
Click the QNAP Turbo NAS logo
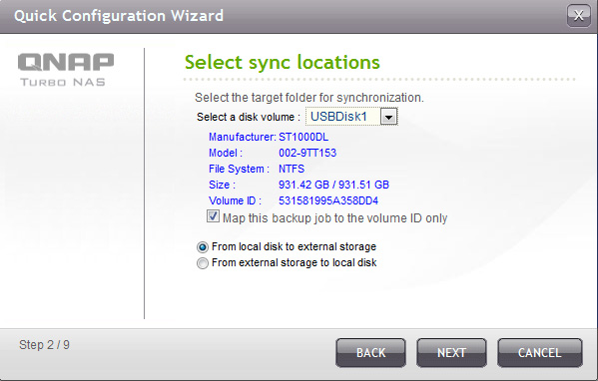click(x=66, y=70)
